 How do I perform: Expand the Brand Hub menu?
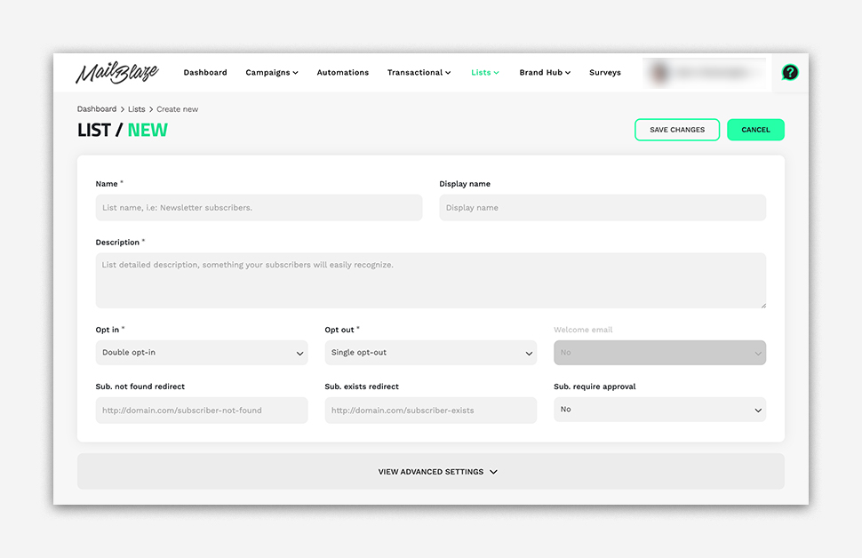click(545, 73)
